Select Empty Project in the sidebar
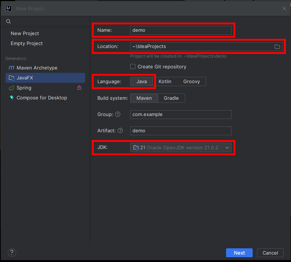Image resolution: width=291 pixels, height=262 pixels. coord(27,44)
